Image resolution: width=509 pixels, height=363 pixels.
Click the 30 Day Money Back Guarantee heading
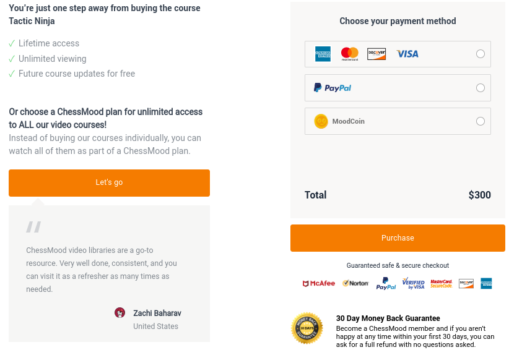[x=388, y=318]
